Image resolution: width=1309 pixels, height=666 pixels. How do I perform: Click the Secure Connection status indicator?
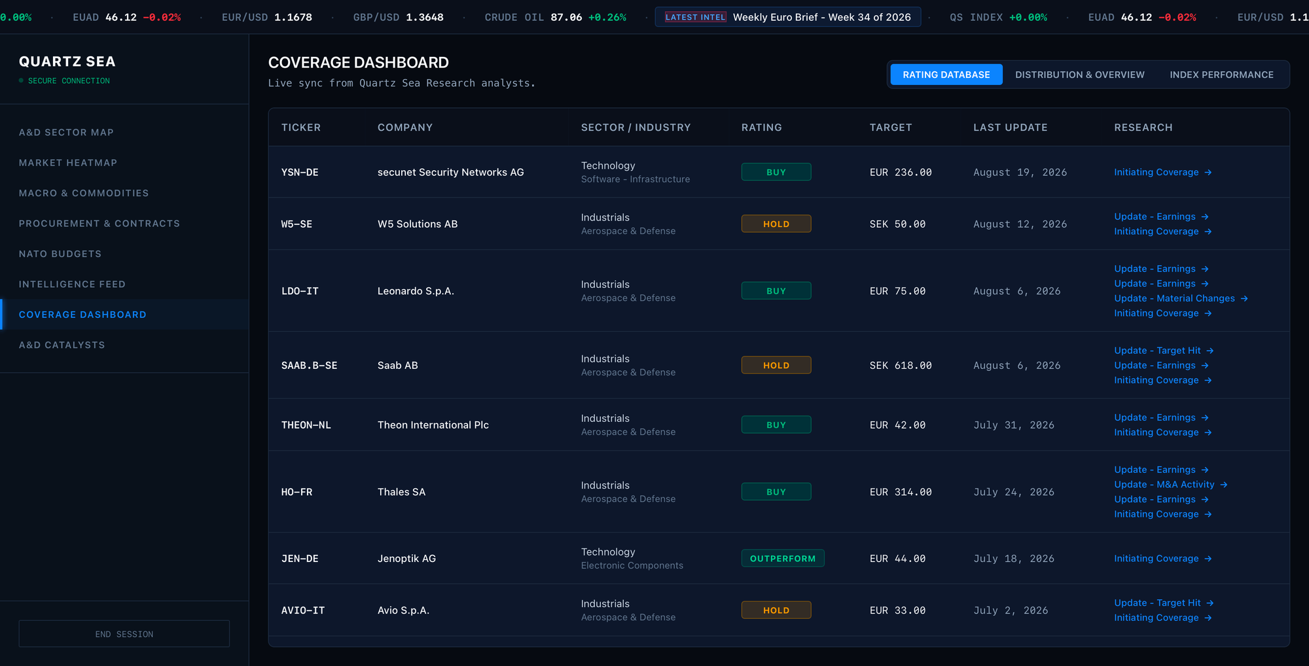tap(64, 80)
